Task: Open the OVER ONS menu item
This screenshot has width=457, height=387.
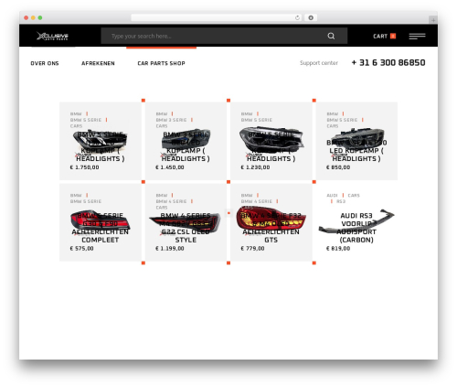Action: click(45, 63)
